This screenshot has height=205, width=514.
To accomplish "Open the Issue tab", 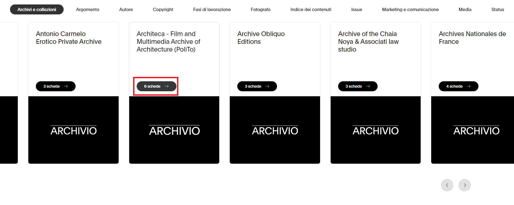I will point(356,9).
